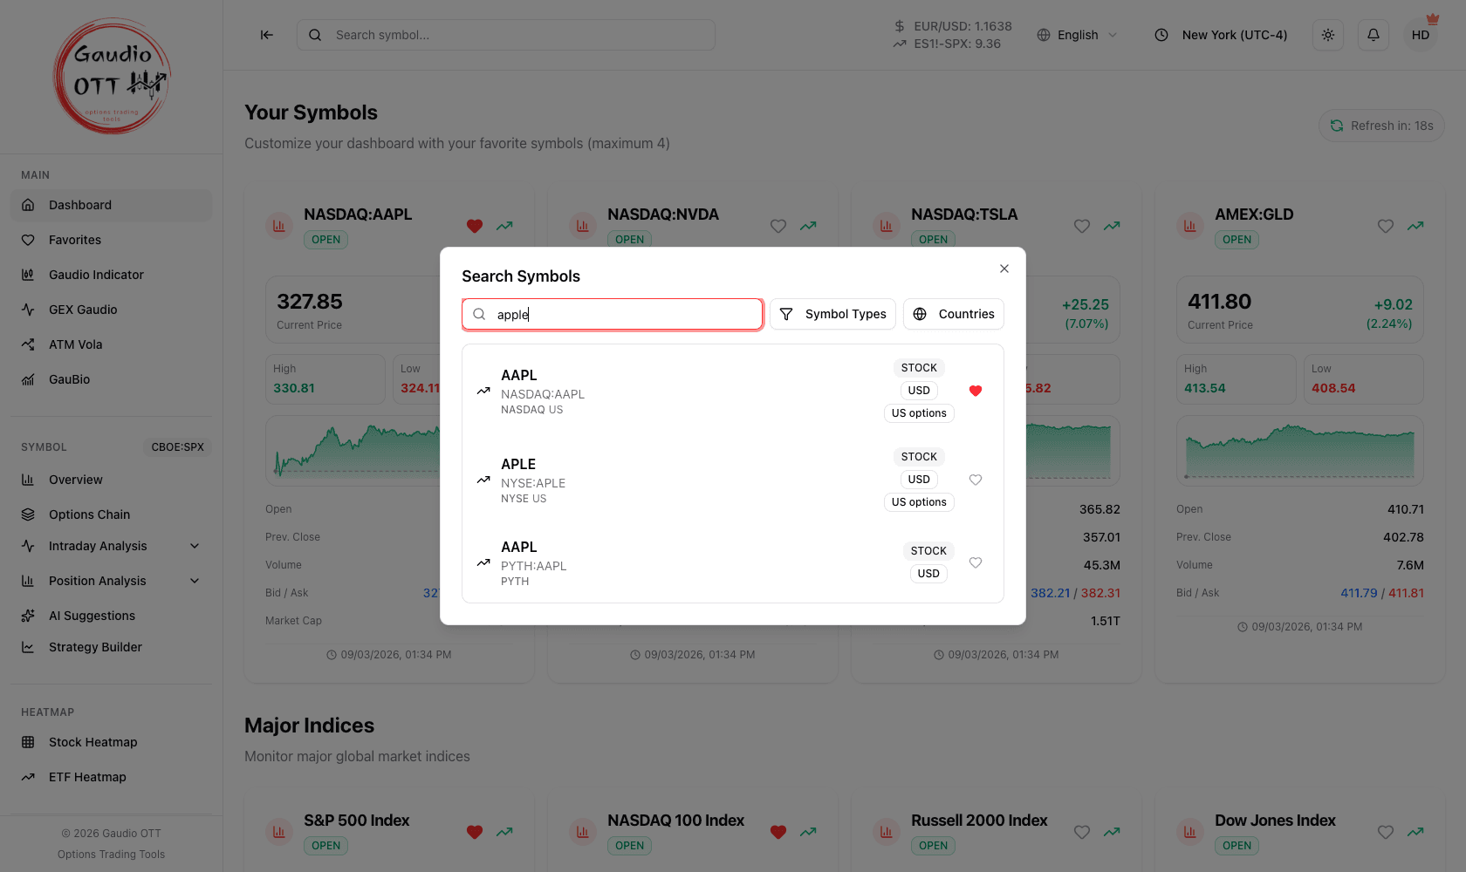Click the chart icon on NASDAQ:AAPL card

coord(279,226)
